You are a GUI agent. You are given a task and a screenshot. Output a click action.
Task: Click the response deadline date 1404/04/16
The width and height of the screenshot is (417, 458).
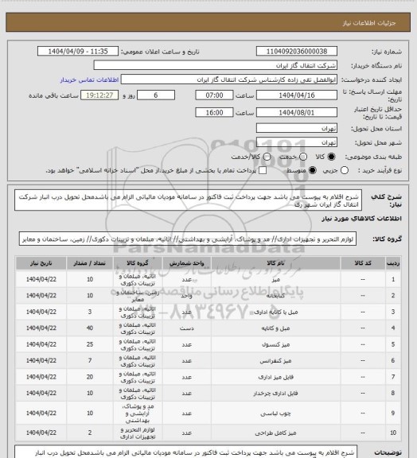point(297,95)
